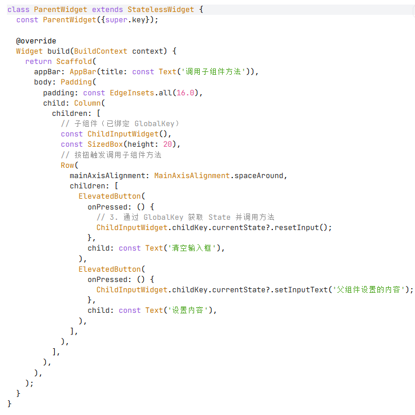This screenshot has width=415, height=415.
Task: Click the Column widget name
Action: tap(87, 103)
